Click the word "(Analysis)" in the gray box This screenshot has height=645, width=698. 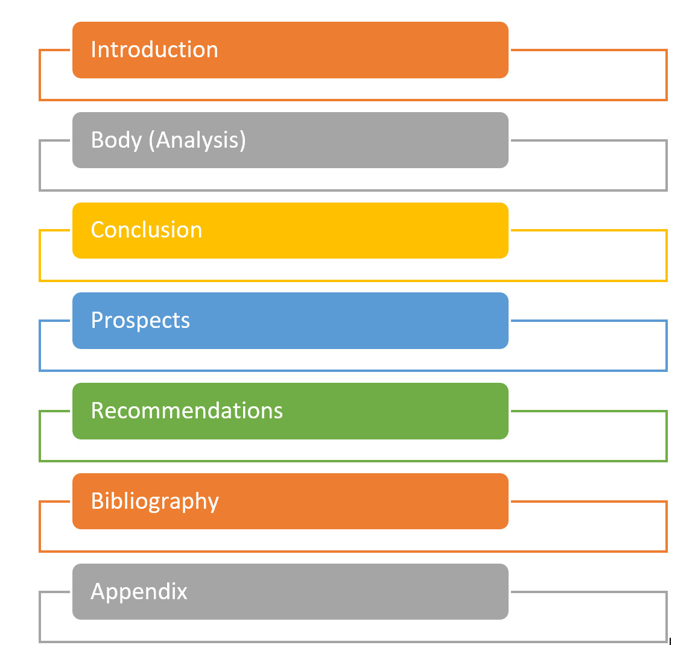coord(197,140)
